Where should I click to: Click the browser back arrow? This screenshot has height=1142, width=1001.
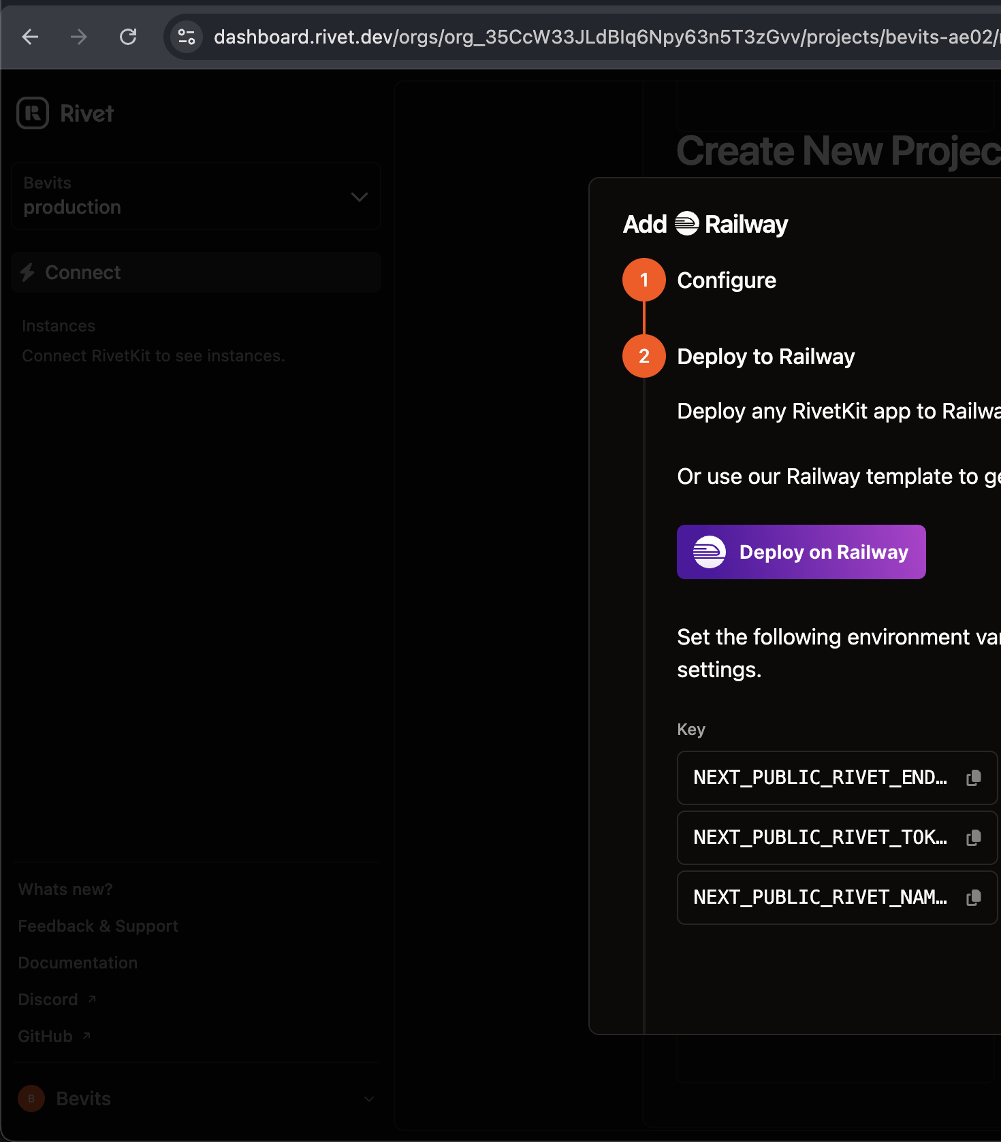tap(30, 37)
